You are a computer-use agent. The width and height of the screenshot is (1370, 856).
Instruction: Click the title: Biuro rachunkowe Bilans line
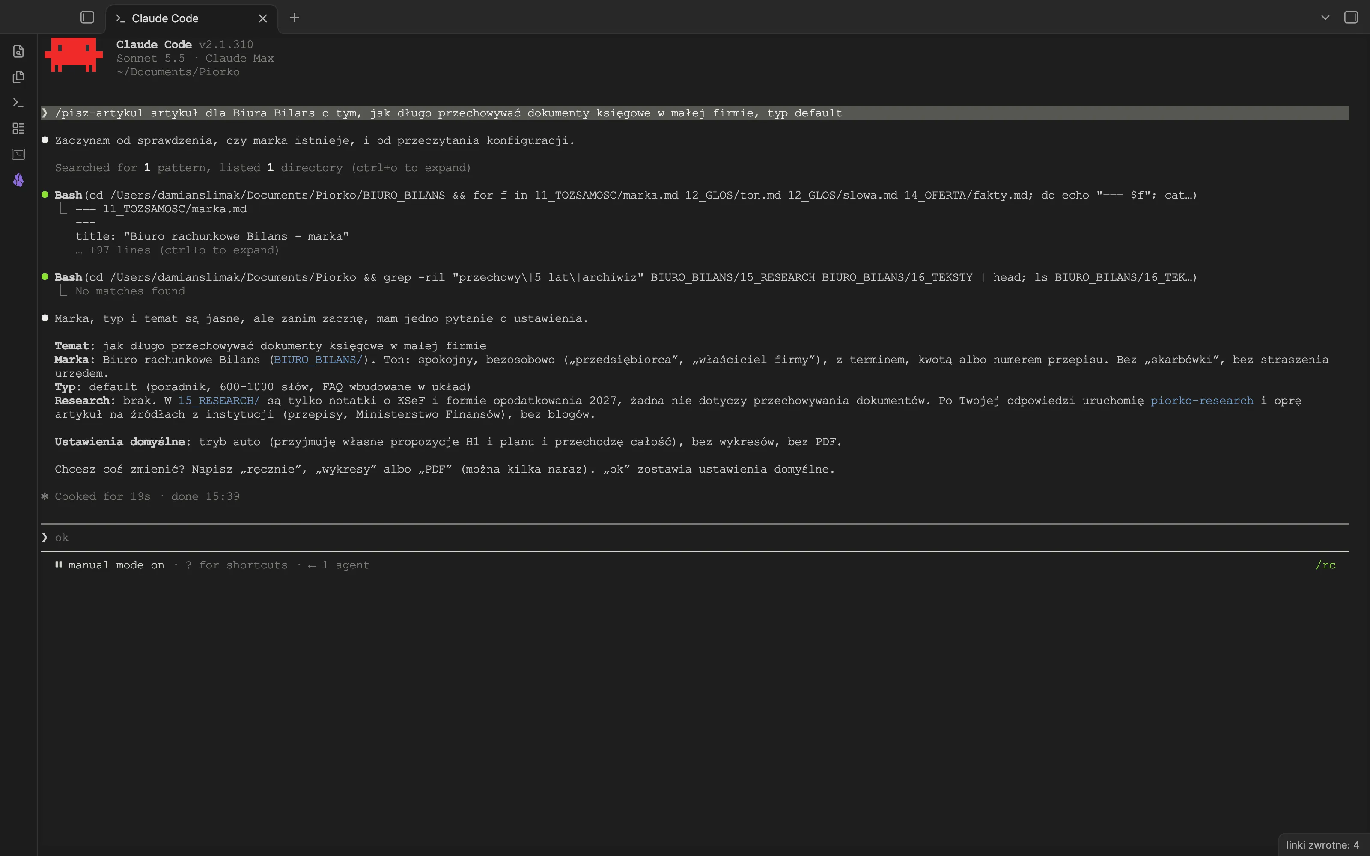[212, 236]
